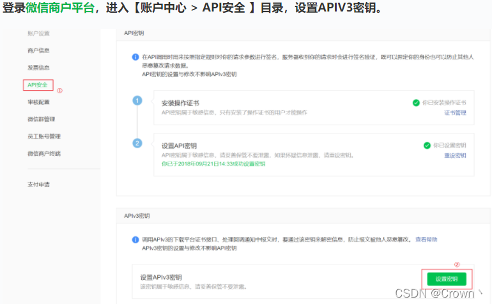Viewport: 492px width, 304px height.
Task: Click the APIv3密钥 section header
Action: (x=137, y=216)
